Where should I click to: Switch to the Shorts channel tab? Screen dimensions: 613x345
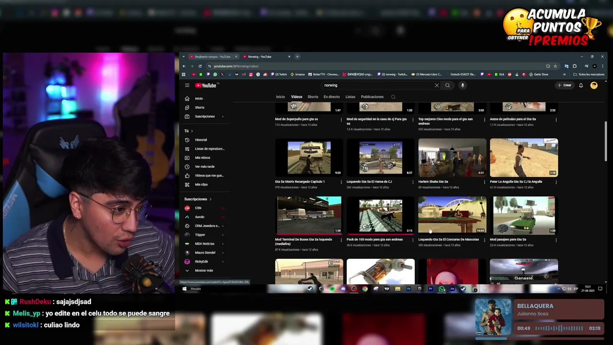click(x=313, y=97)
